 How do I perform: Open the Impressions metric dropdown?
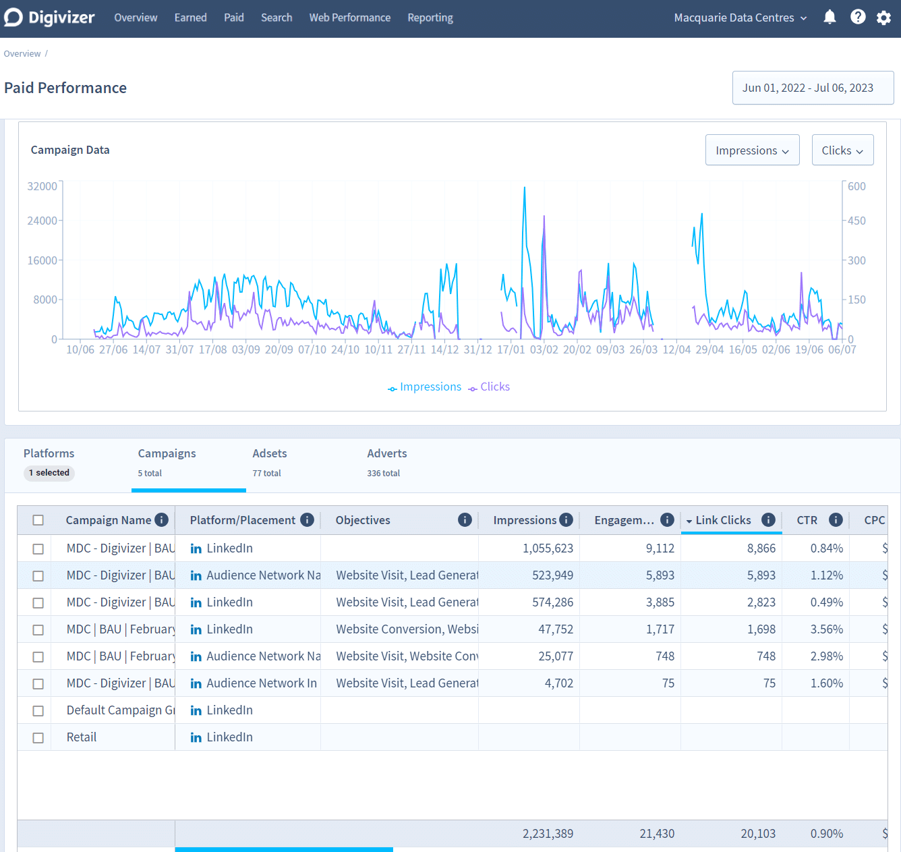pyautogui.click(x=753, y=150)
